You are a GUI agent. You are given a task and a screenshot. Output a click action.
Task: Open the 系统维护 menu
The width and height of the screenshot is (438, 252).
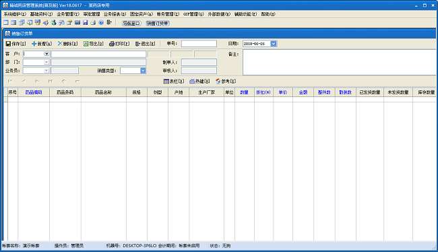tap(15, 14)
